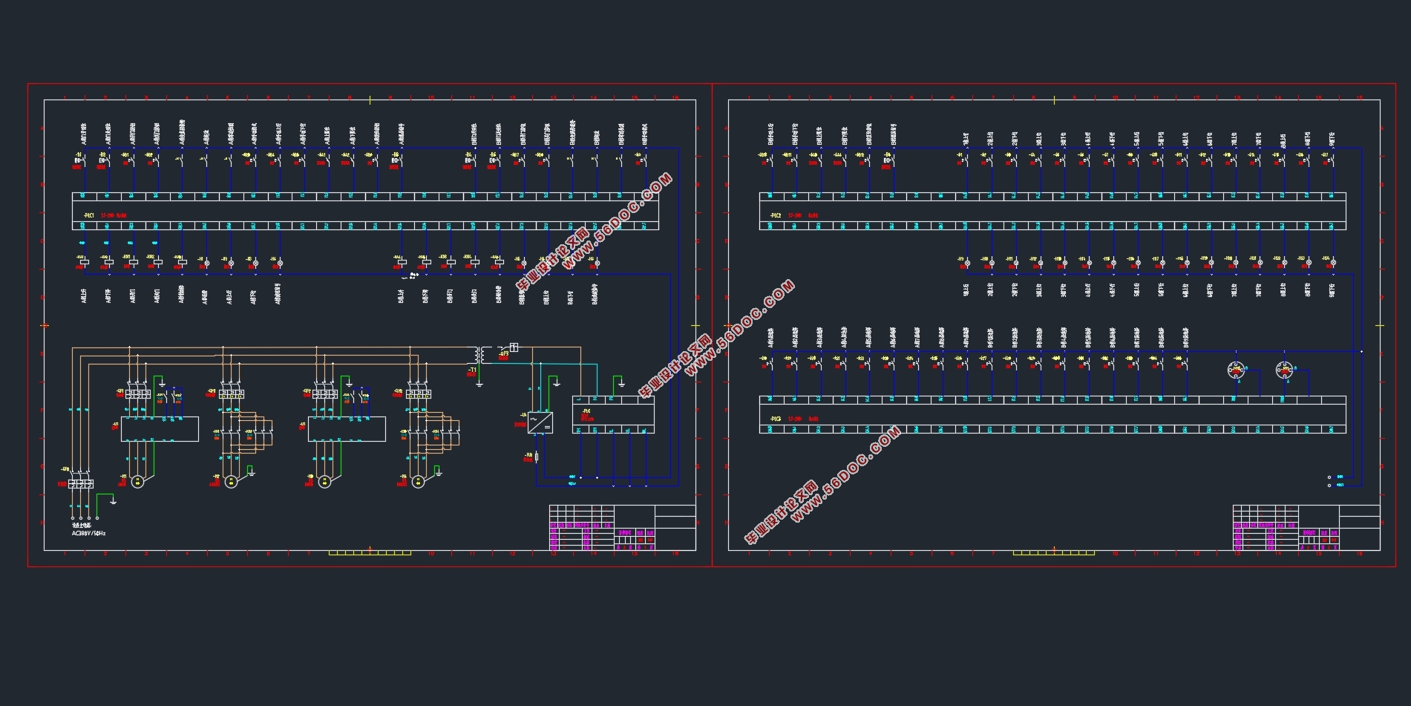Select the right encoder circle on the right sheet
The width and height of the screenshot is (1411, 706).
coord(1285,370)
